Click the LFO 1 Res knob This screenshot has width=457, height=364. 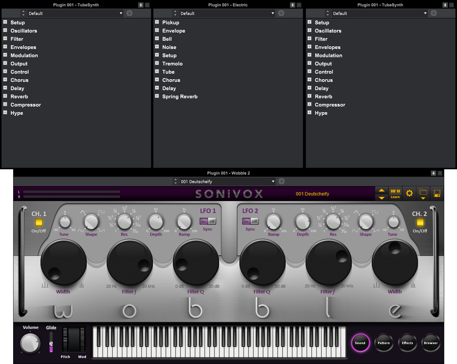[124, 222]
